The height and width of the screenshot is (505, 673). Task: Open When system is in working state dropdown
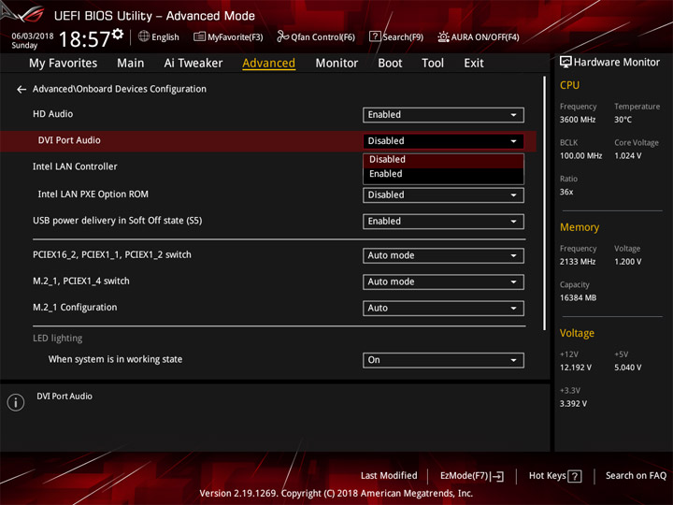pos(443,360)
